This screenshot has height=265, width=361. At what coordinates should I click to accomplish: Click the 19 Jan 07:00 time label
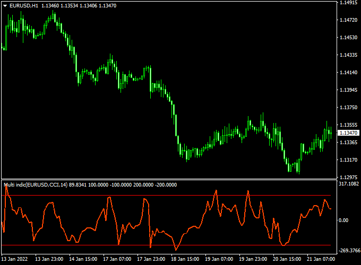point(219,259)
